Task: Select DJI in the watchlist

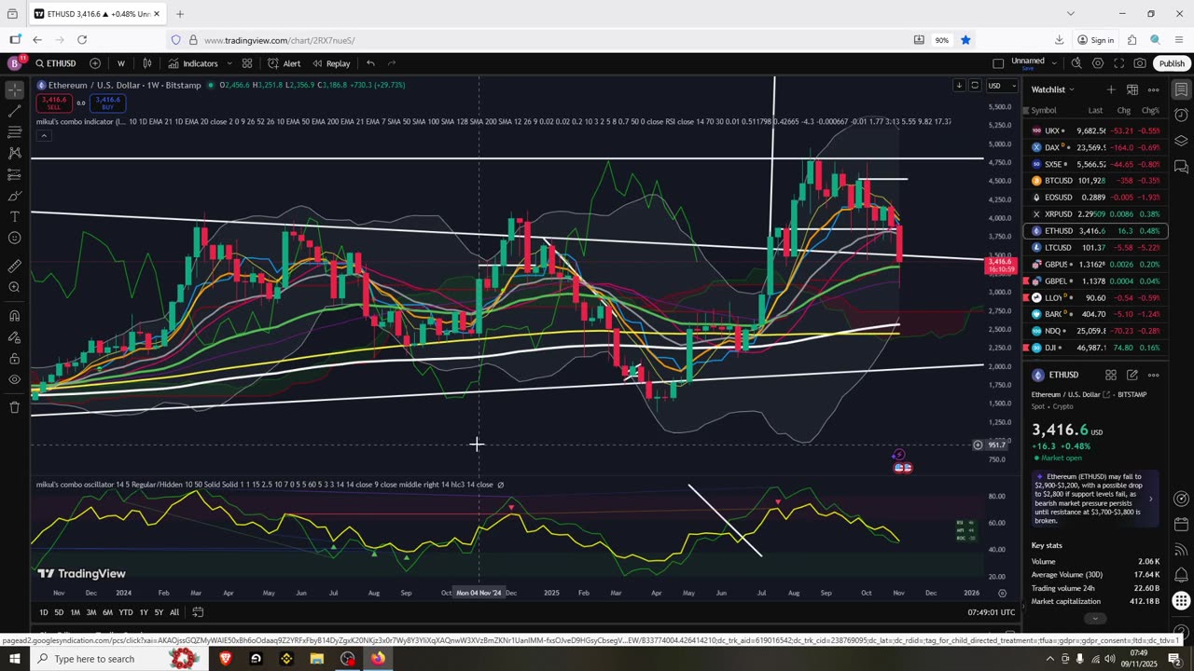Action: 1095,348
